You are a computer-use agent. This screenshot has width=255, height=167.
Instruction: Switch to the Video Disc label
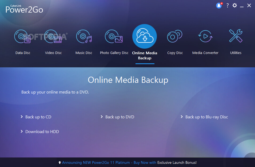pyautogui.click(x=53, y=53)
